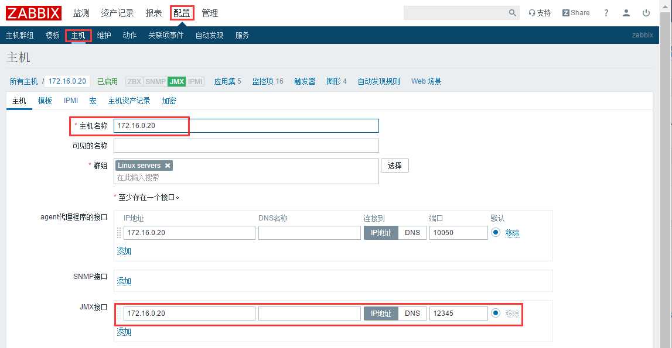Open the 配置 menu

pyautogui.click(x=182, y=13)
